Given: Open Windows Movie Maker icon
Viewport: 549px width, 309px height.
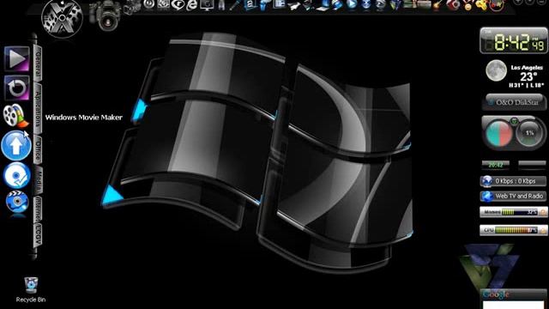Looking at the screenshot, I should click(x=15, y=116).
